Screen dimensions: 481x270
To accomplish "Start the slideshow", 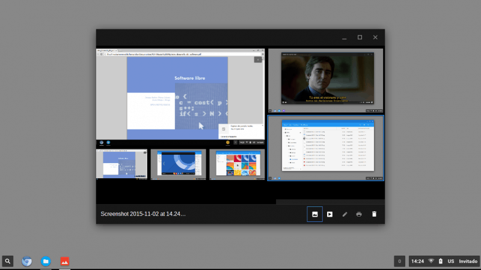I will [x=329, y=214].
